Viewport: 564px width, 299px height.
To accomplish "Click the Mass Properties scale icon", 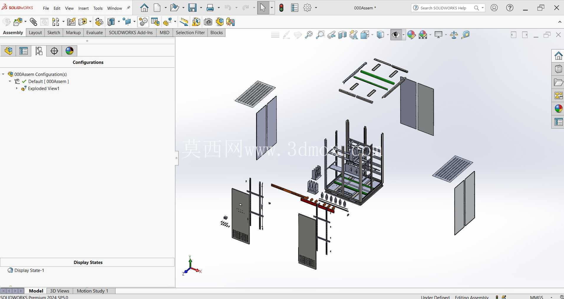I will click(x=454, y=35).
